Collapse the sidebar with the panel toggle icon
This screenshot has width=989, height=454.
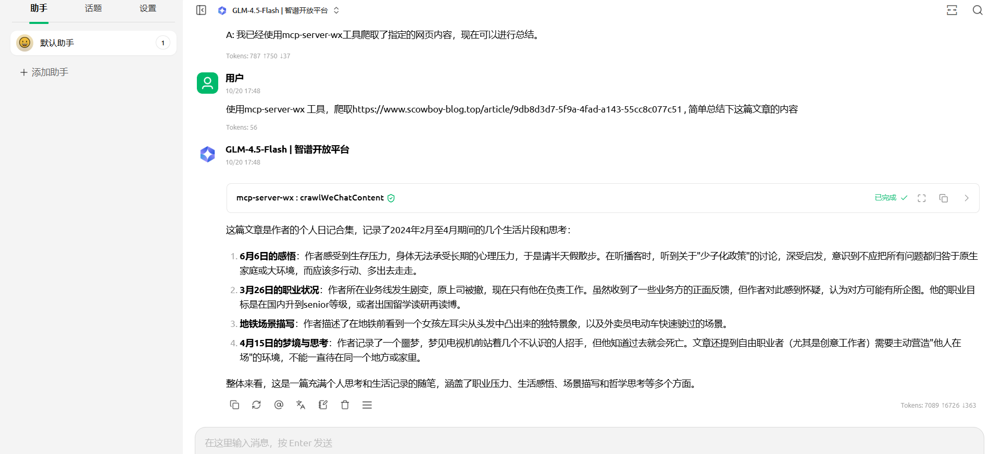point(201,10)
